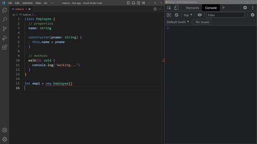Viewport: 257px width, 144px height.
Task: Click the VS Code logo icon
Action: point(4,3)
